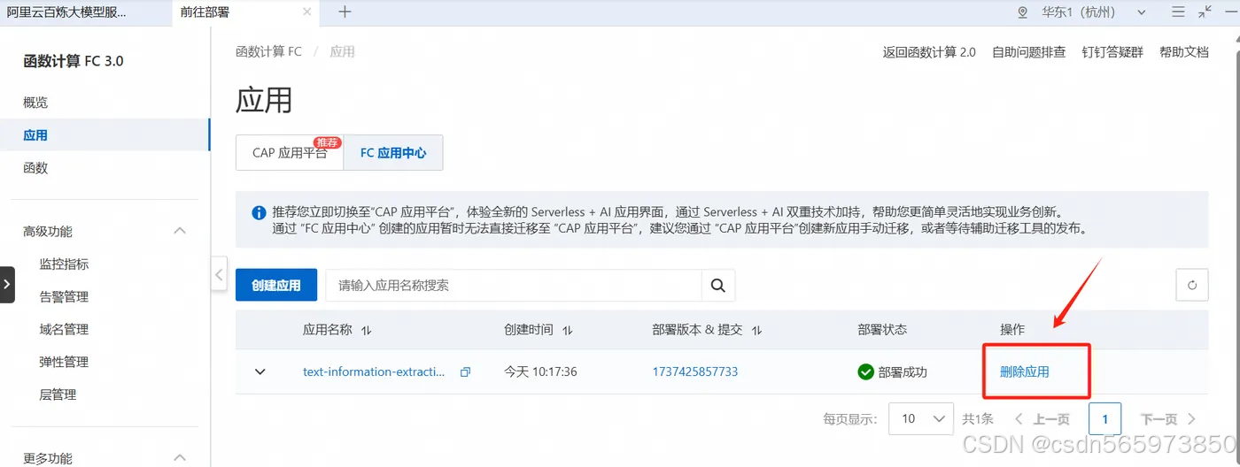Open the text-information-extracti... application link
The image size is (1240, 467).
pyautogui.click(x=374, y=372)
